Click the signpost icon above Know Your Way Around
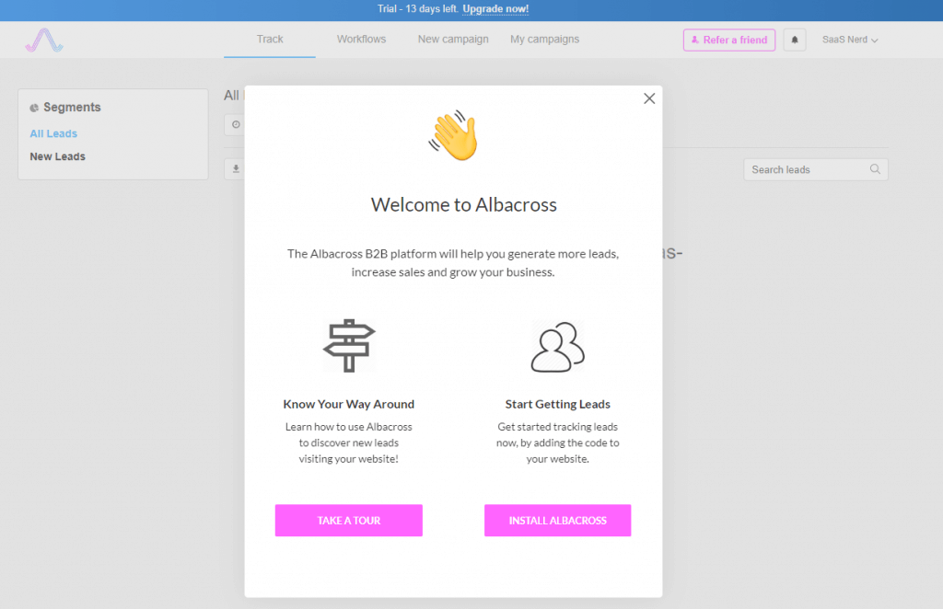Screen dimensions: 943x609 349,346
